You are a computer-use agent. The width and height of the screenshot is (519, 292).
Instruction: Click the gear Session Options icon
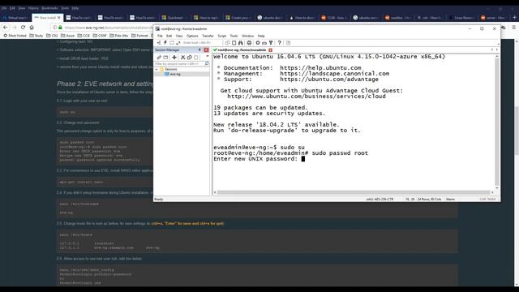coord(258,43)
